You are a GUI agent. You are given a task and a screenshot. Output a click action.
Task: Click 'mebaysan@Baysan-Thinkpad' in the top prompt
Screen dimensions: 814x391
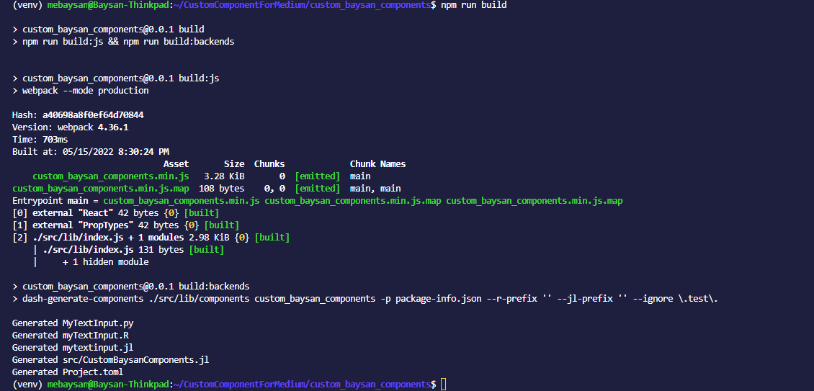point(108,5)
